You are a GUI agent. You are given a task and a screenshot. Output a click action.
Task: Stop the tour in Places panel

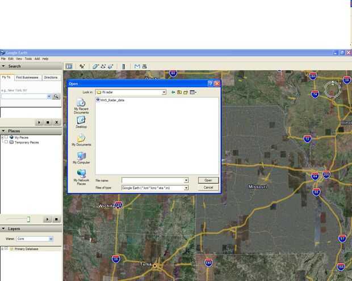57,219
